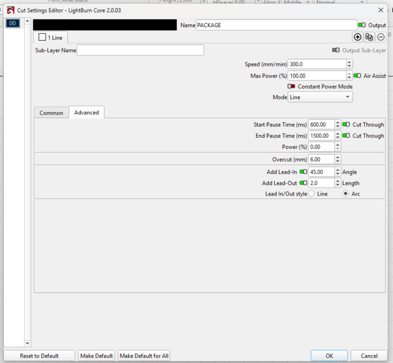Toggle the layer Output switch
Screen dimensions: 393x363
coord(361,25)
